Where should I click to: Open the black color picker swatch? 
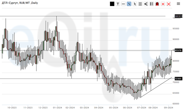click(x=112, y=4)
